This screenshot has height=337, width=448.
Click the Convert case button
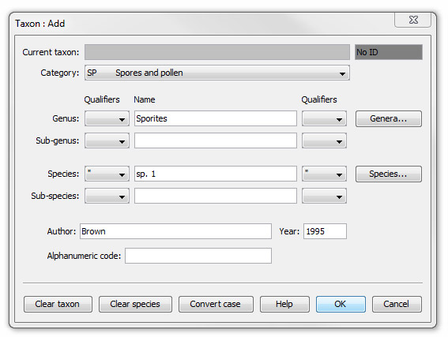216,304
